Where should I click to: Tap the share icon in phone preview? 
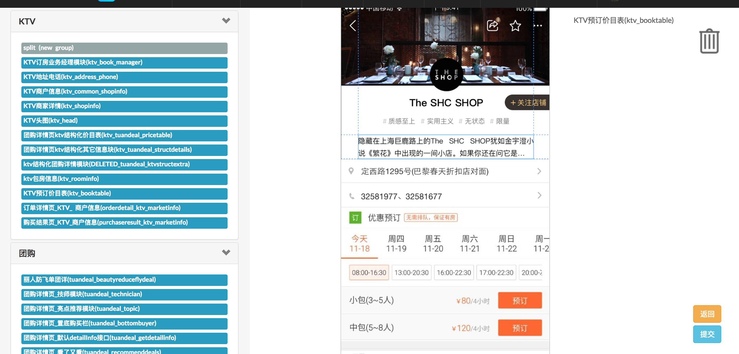pos(493,25)
